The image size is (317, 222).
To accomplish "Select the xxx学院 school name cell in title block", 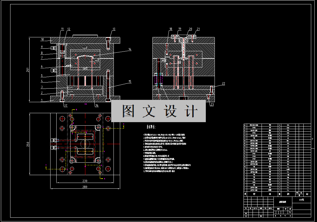I will pyautogui.click(x=301, y=200).
